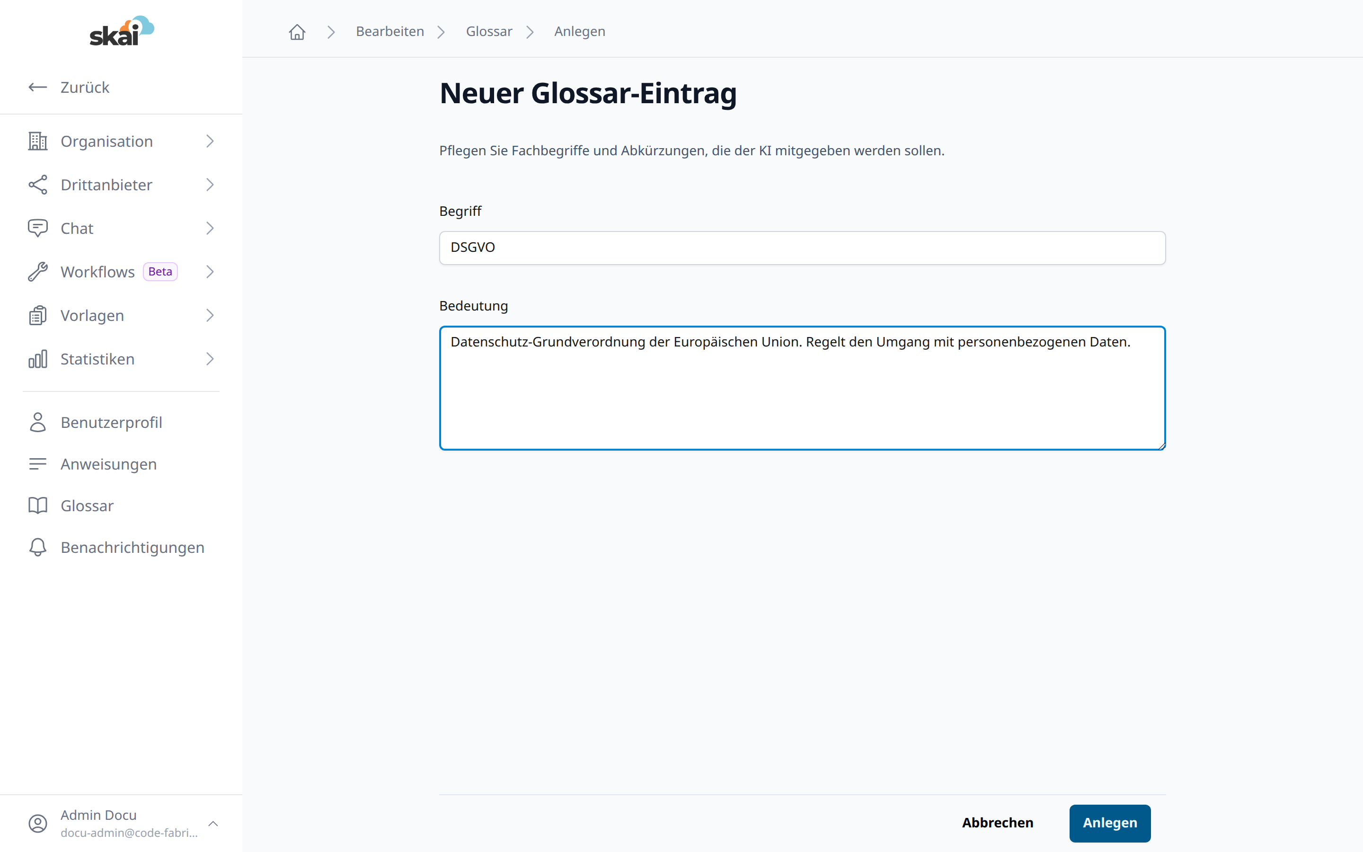
Task: Expand the Organisation menu chevron
Action: click(210, 141)
